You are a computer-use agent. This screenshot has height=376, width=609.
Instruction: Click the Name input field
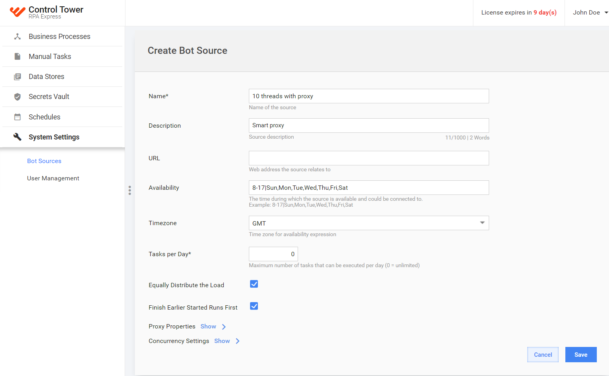click(x=369, y=96)
